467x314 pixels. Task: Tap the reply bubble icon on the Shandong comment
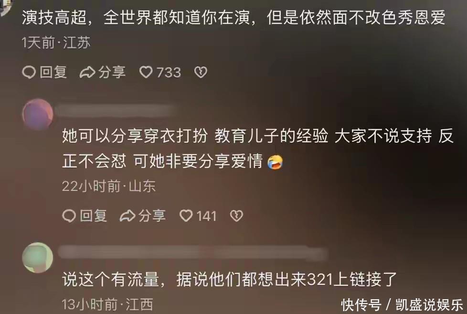(69, 216)
